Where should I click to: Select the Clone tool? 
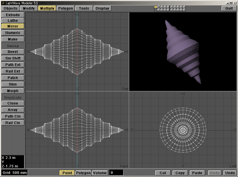[x=12, y=103]
